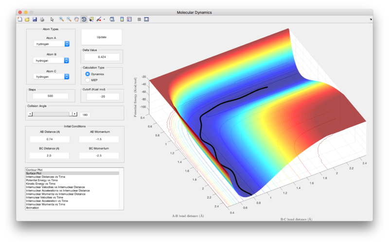Open the Atom C hydrogen dropdown
The height and width of the screenshot is (244, 389).
(x=52, y=76)
